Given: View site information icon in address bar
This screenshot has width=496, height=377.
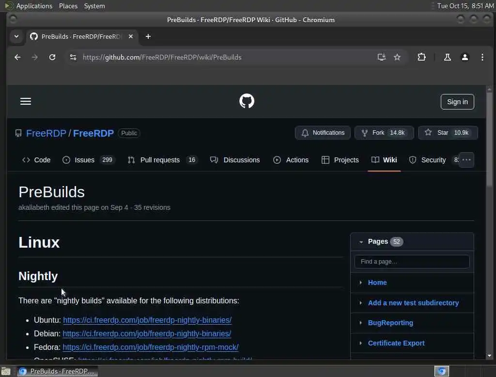Looking at the screenshot, I should coord(73,57).
